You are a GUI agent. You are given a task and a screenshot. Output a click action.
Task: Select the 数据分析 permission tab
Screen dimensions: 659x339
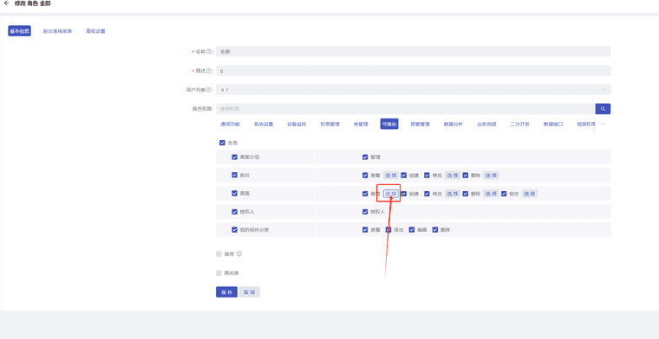point(453,124)
